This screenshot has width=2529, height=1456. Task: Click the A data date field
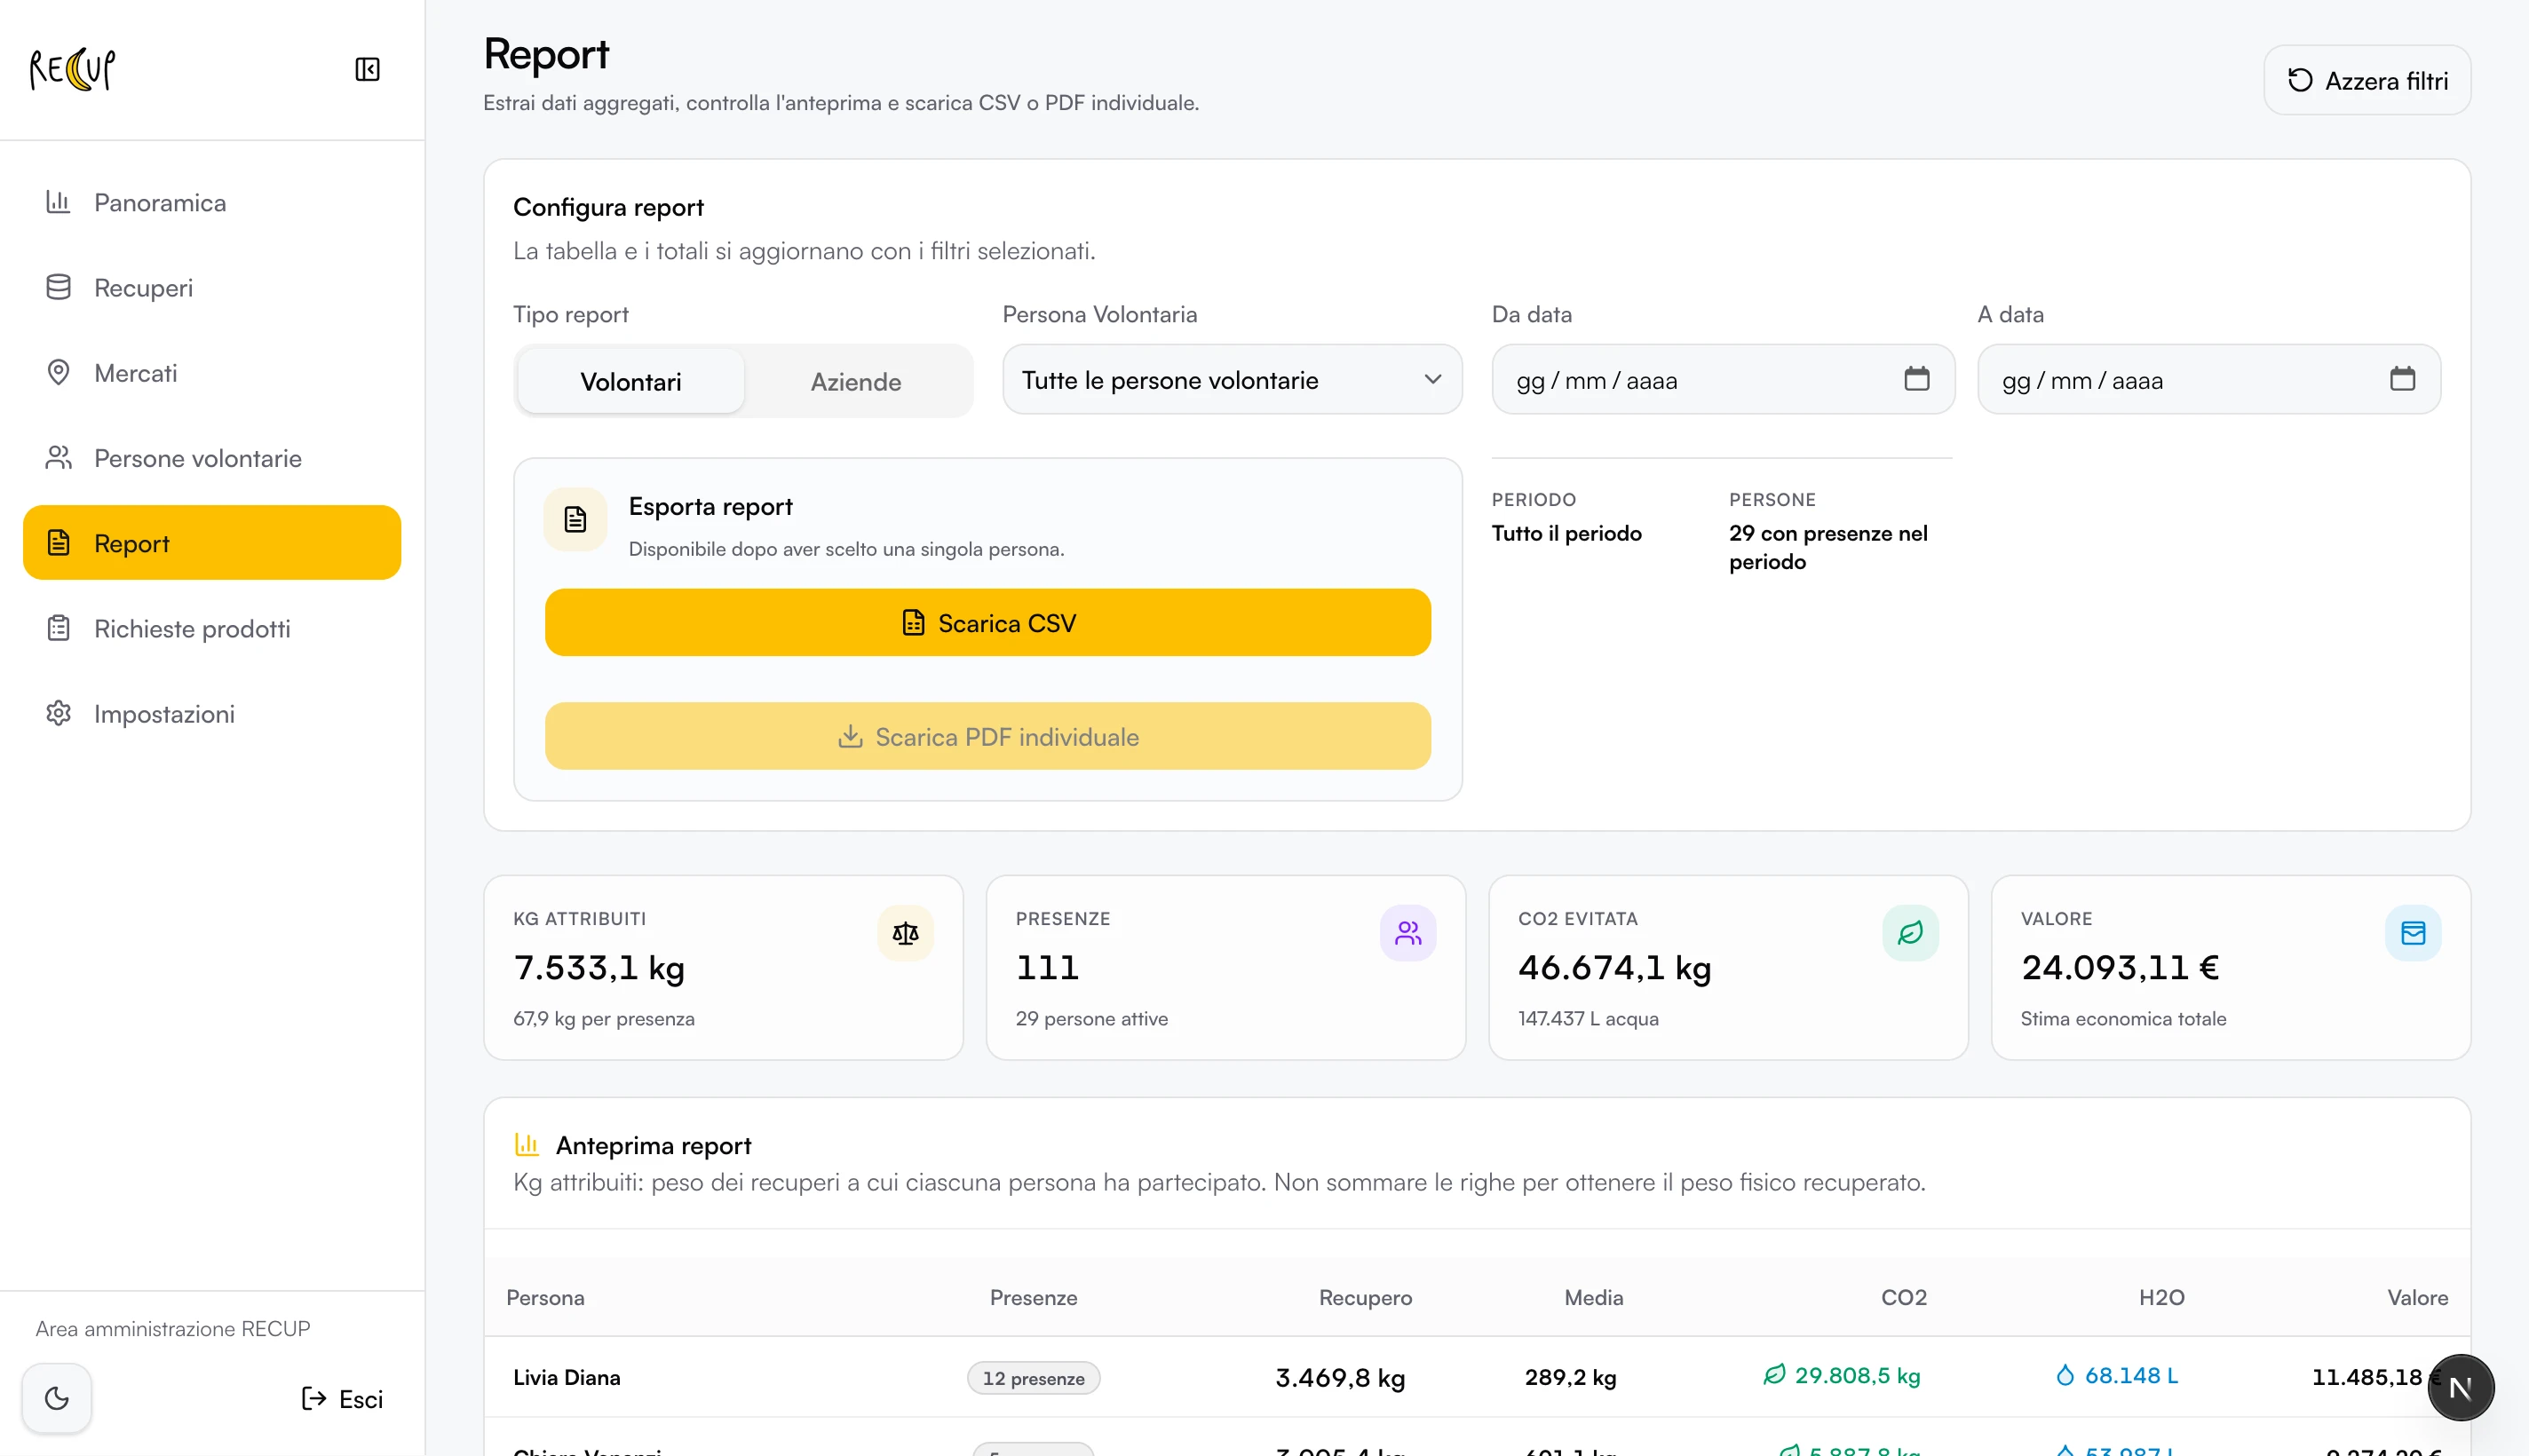coord(2208,380)
